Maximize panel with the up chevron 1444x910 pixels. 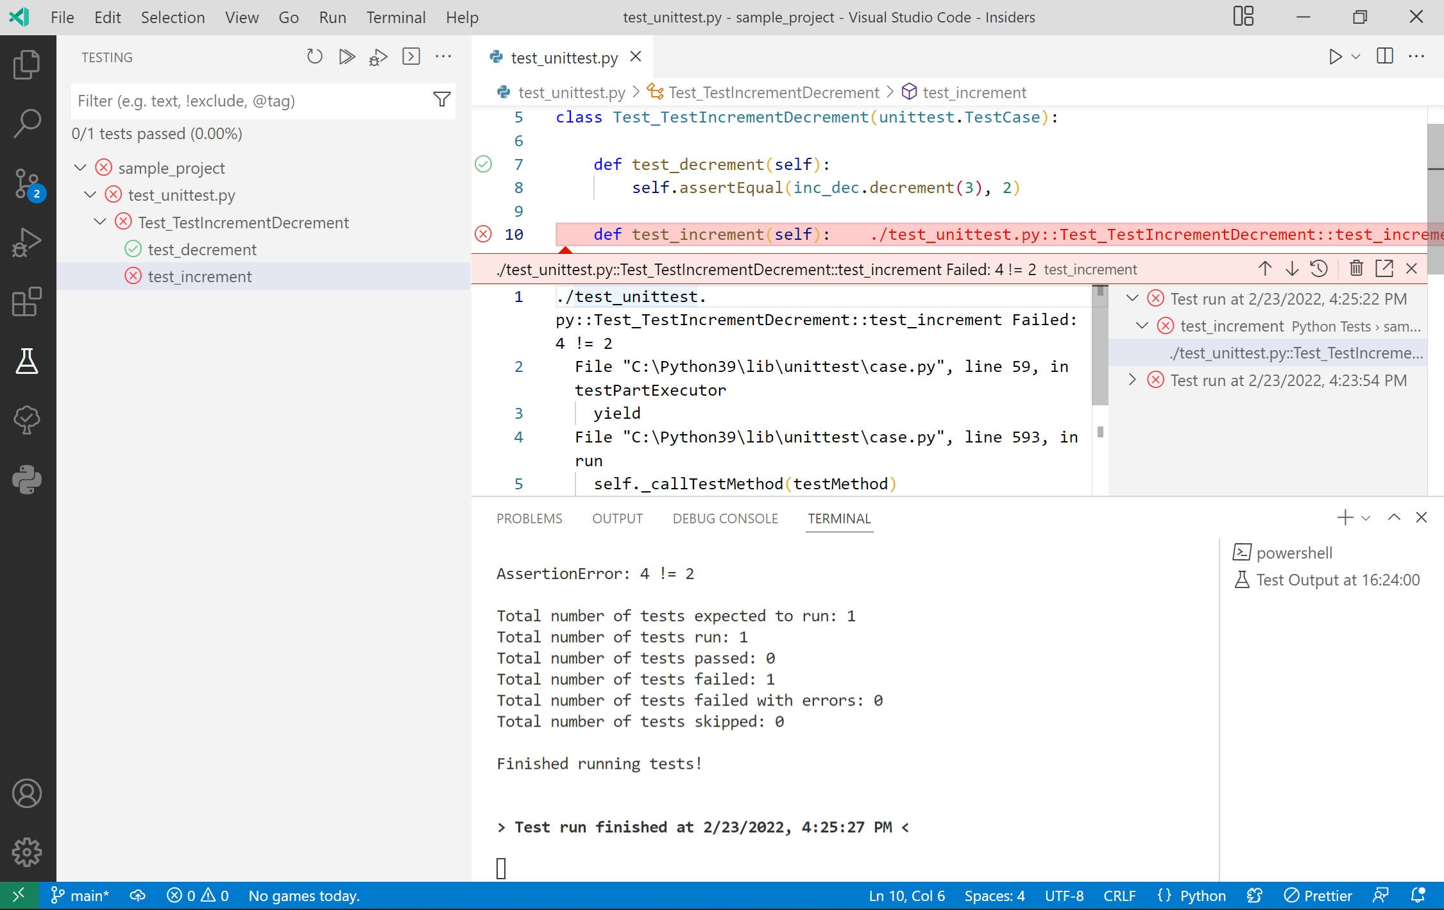coord(1394,518)
